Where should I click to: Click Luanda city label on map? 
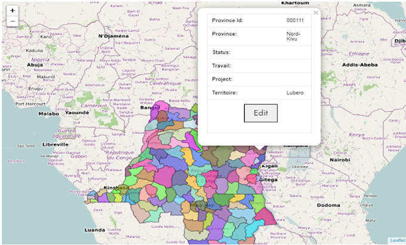coord(95,230)
